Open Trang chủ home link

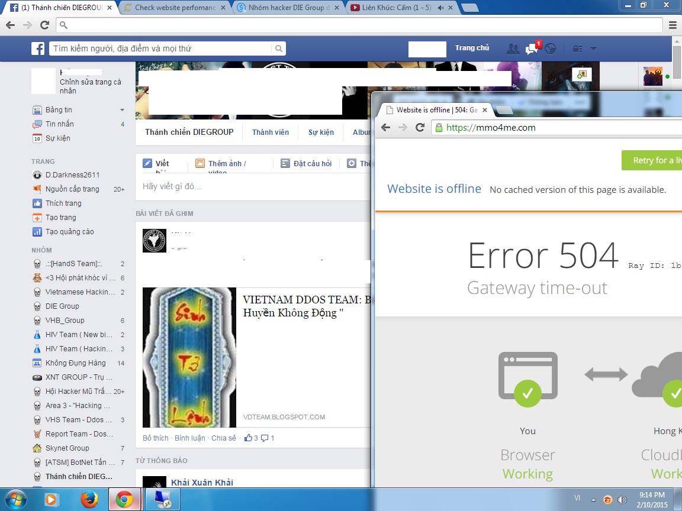[472, 48]
